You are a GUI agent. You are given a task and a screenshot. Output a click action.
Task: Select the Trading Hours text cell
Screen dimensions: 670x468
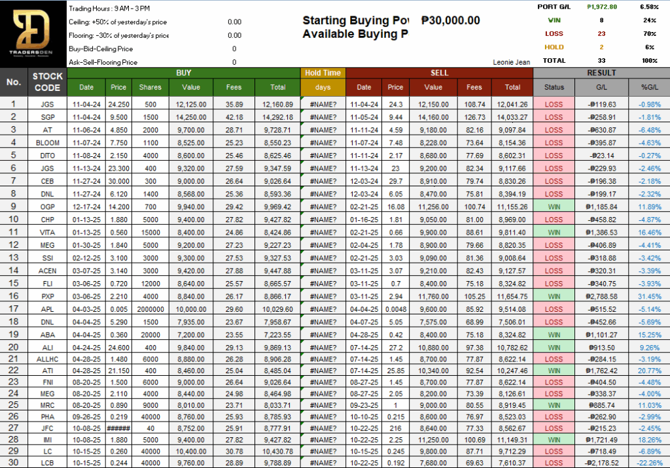109,8
